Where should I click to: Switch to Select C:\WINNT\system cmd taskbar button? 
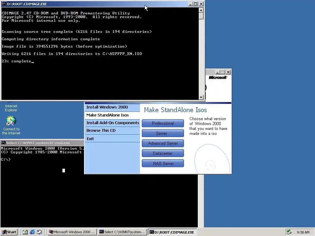pyautogui.click(x=122, y=232)
